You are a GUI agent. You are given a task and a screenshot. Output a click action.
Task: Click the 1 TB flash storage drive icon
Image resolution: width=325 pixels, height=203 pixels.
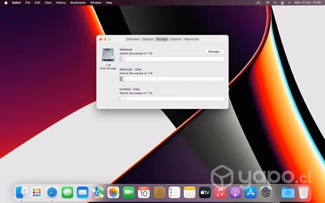pos(108,55)
